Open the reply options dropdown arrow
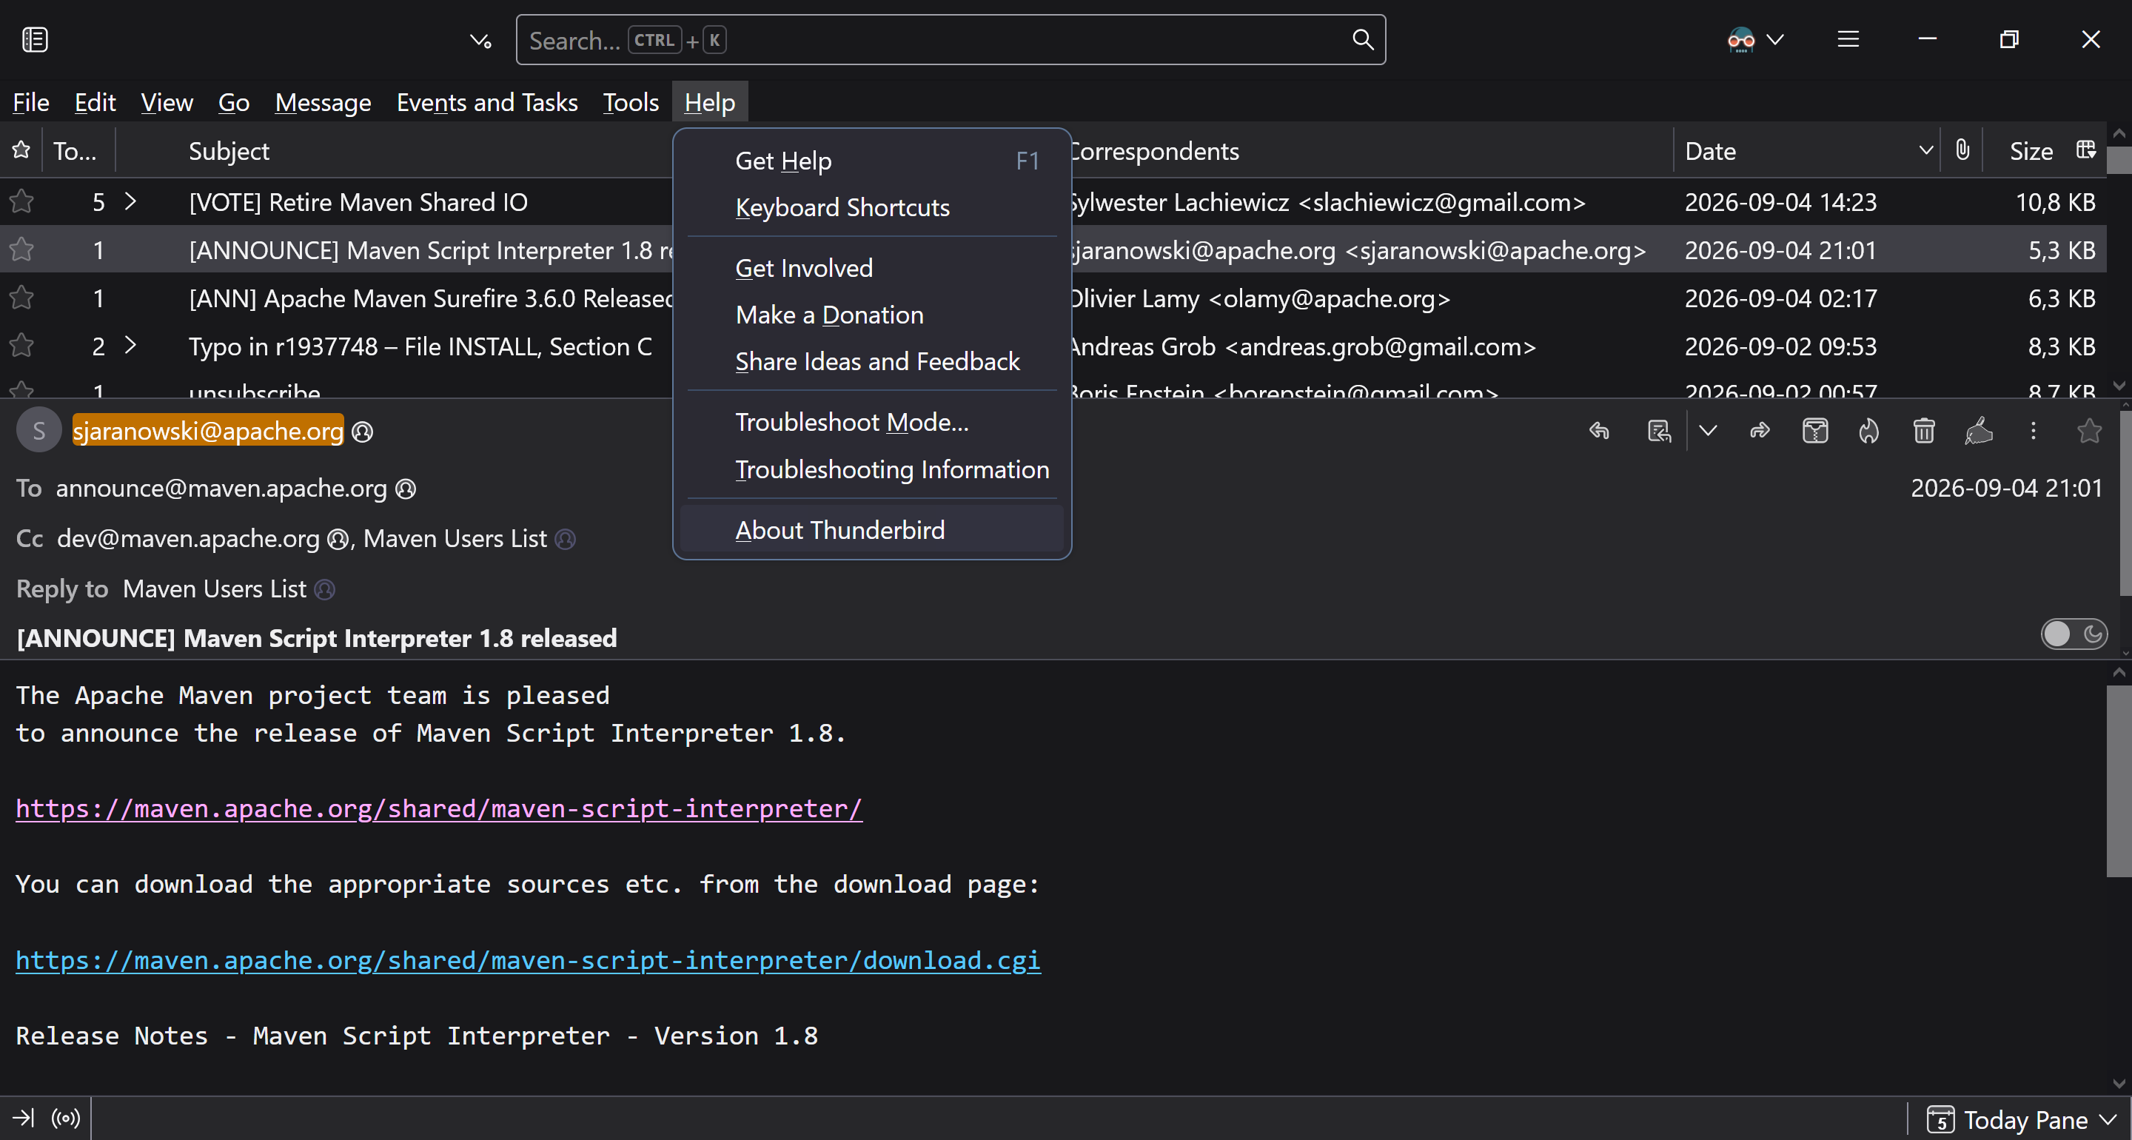 point(1709,431)
